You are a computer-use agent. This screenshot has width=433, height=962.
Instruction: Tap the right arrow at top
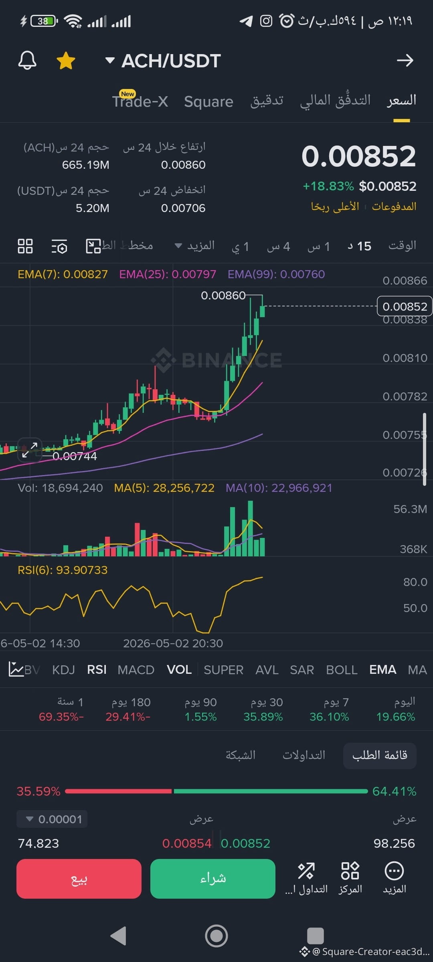[x=405, y=61]
